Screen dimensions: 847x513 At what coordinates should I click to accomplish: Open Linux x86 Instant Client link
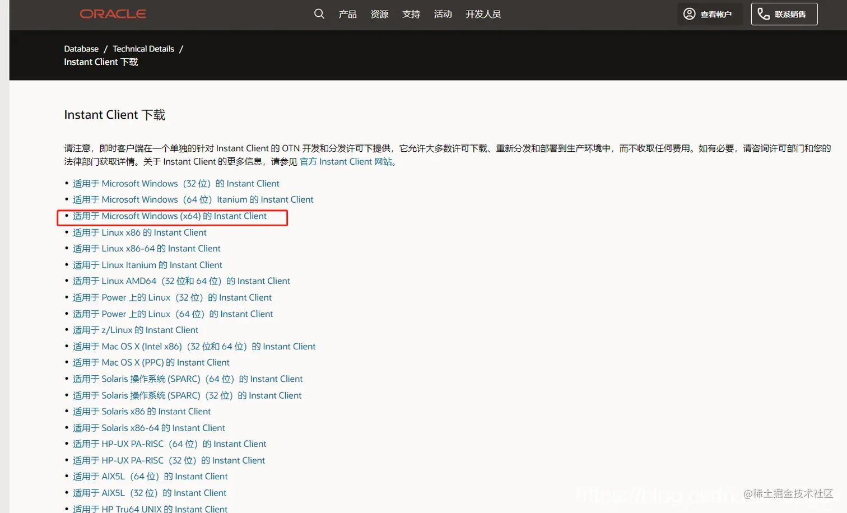click(x=139, y=232)
